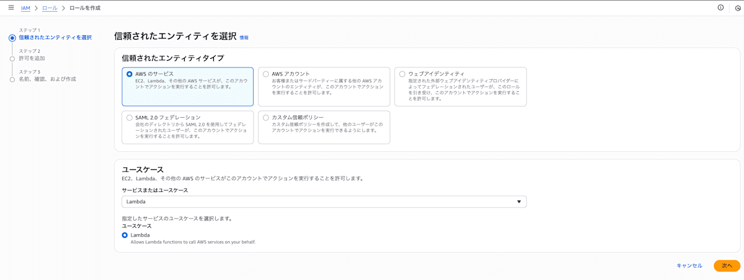Open the サービスまたはユースケース dropdown

[x=324, y=201]
